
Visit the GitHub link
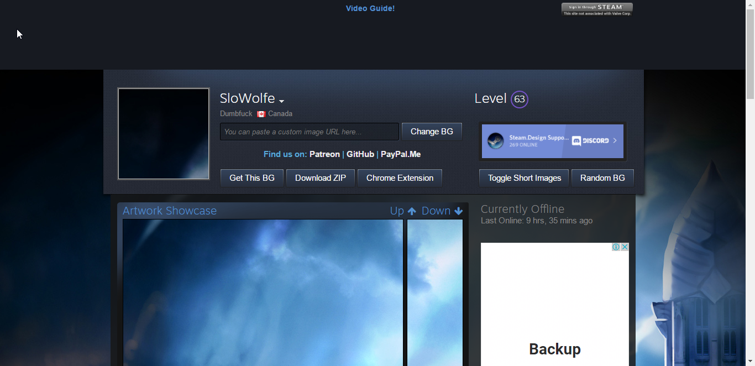coord(360,154)
